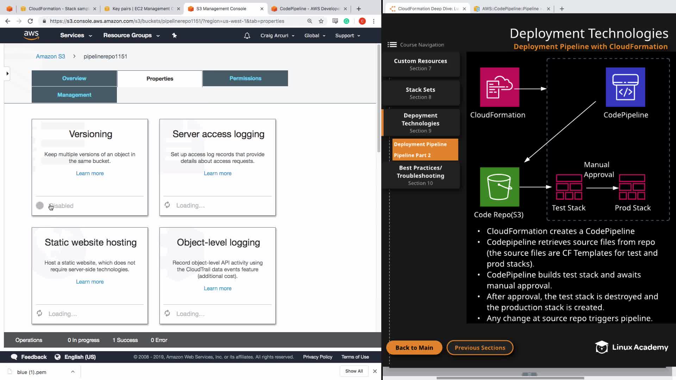This screenshot has height=380, width=676.
Task: Open the notifications bell icon
Action: tap(247, 36)
